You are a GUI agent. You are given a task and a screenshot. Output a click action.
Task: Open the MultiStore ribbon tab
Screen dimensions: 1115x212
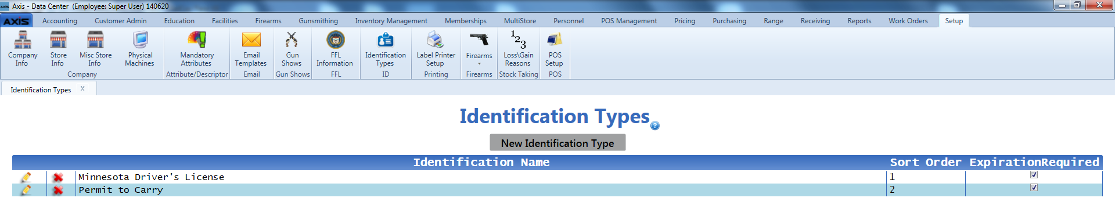[520, 21]
